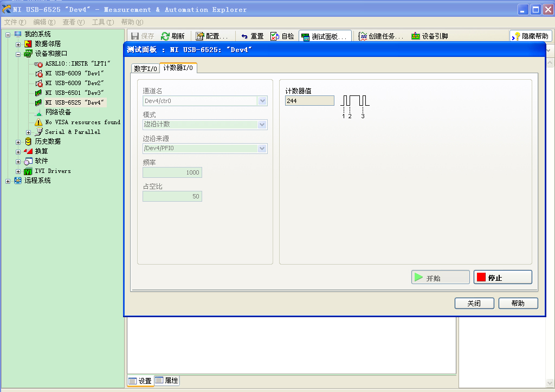Run Self-Test (自检) icon
This screenshot has width=555, height=392.
tap(275, 36)
